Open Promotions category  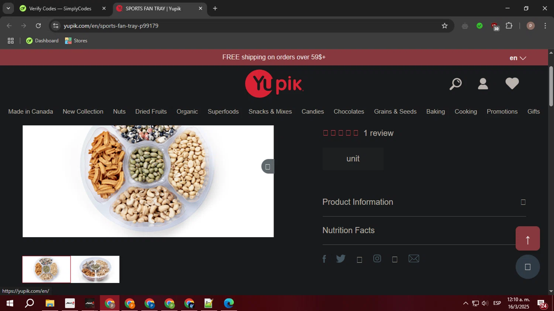pyautogui.click(x=502, y=111)
